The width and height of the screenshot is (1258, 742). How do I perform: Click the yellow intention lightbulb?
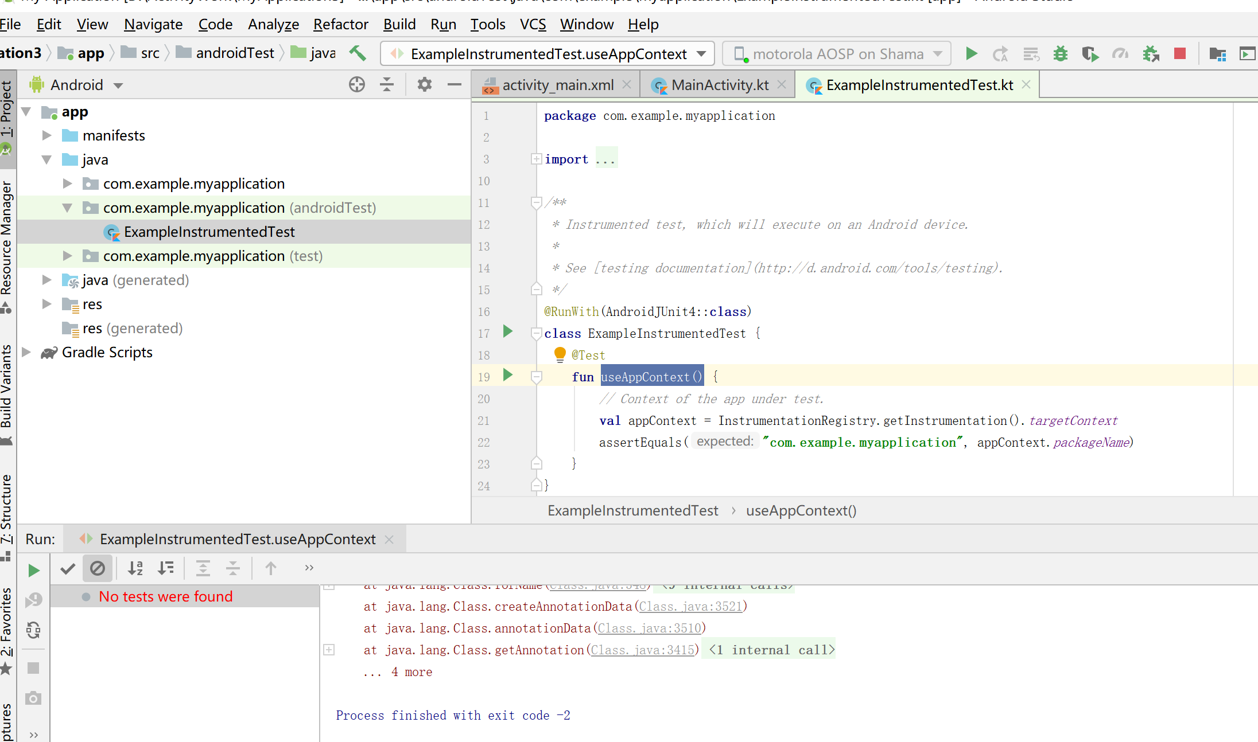[x=560, y=355]
